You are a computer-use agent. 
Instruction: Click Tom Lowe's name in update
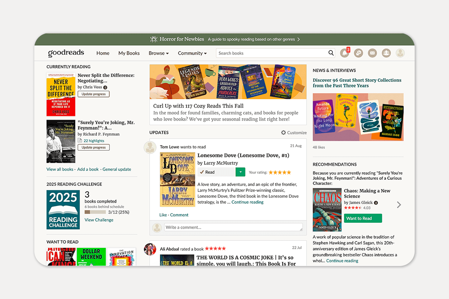[170, 147]
